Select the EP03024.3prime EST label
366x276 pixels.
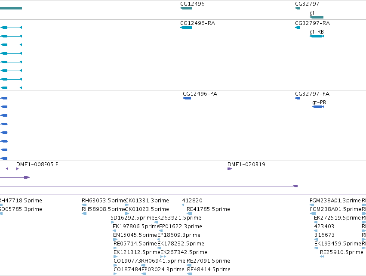coord(163,270)
